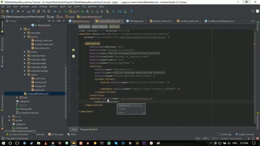Switch to the CardRecyclerAdapter.java tab

click(220, 21)
